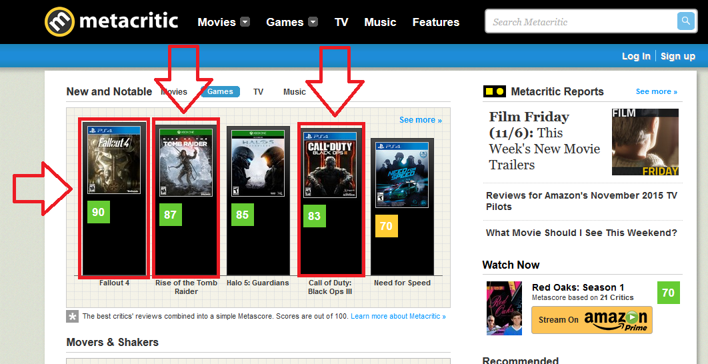Open the Games dropdown arrow
The image size is (708, 364).
(313, 22)
